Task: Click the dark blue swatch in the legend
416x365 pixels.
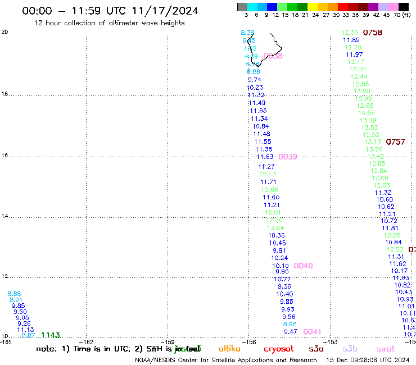Action: coord(272,7)
